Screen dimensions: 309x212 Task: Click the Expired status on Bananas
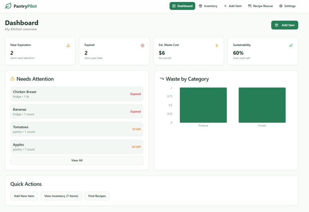click(x=135, y=111)
